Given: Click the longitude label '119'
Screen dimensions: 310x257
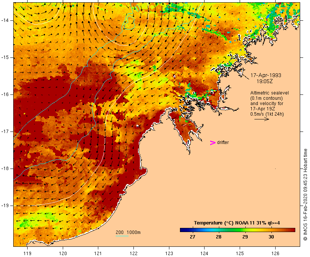Looking at the screenshot, I should (27, 253).
